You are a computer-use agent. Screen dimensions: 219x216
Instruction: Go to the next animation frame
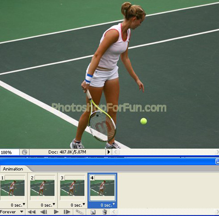pyautogui.click(x=67, y=212)
